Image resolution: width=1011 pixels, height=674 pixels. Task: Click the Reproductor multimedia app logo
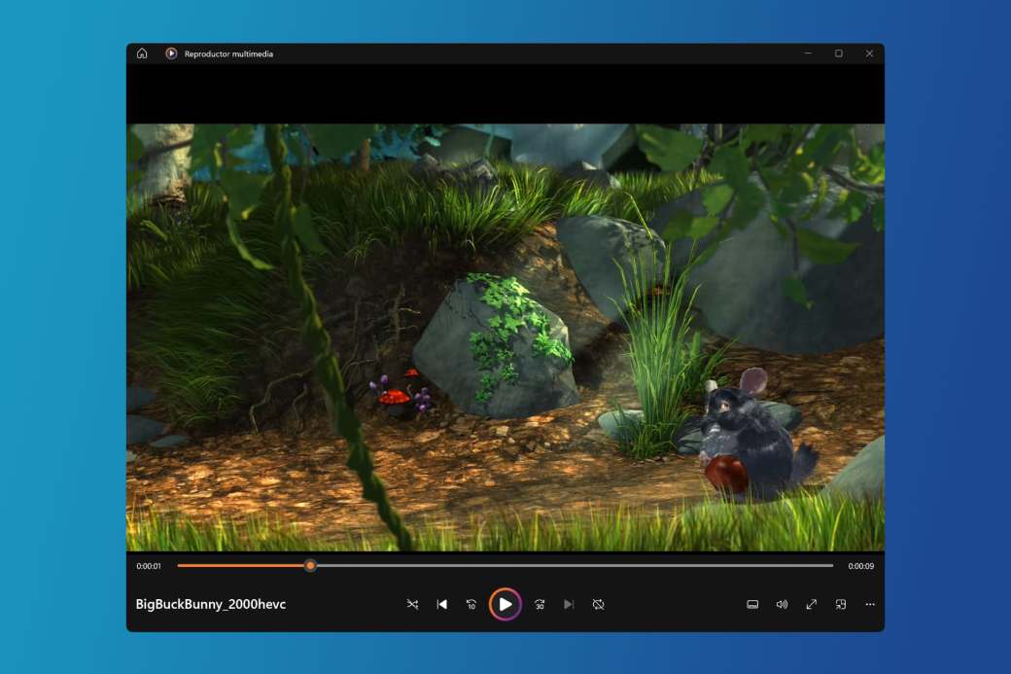click(x=171, y=53)
